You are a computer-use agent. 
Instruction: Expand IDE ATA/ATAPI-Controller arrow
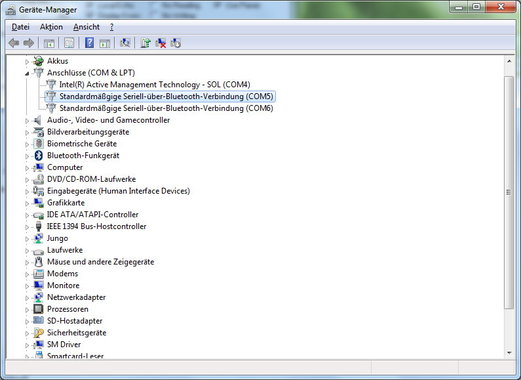27,215
